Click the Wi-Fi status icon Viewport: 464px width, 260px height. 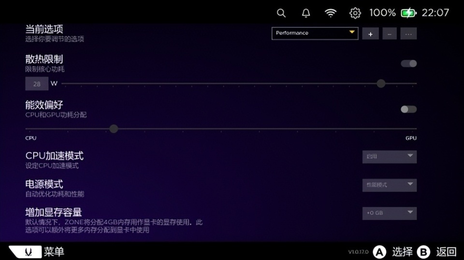331,13
